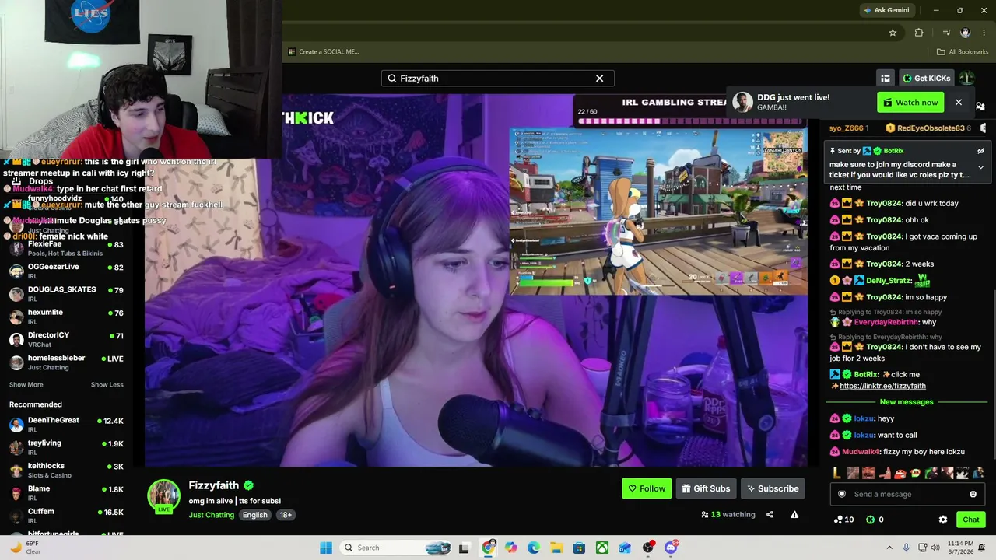Open OGGeezerLive channel in sidebar

coord(66,271)
